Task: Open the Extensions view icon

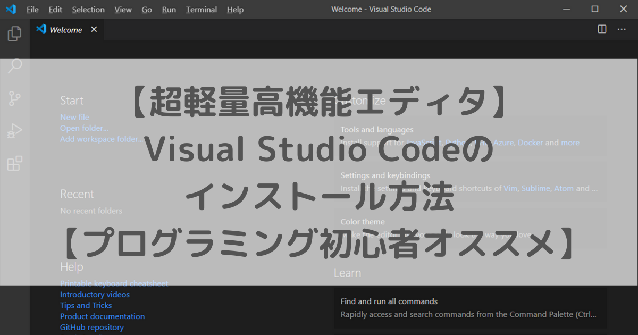Action: tap(14, 163)
